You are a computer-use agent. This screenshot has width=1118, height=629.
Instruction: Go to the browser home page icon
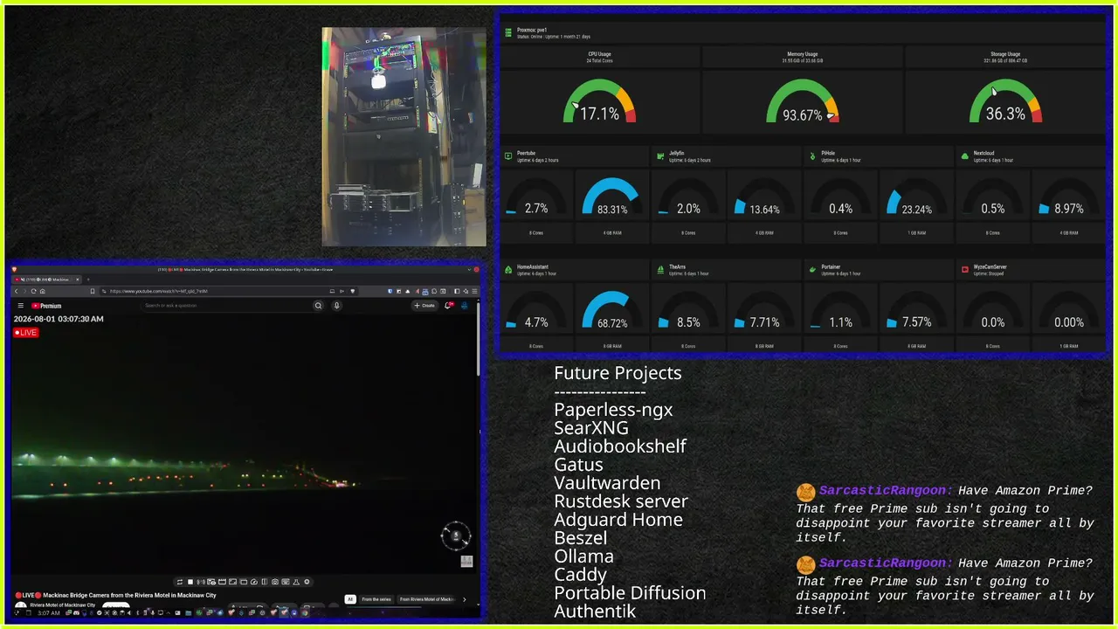point(42,291)
